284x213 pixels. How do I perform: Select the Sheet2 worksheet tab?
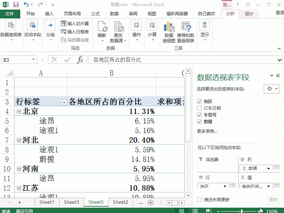(x=120, y=202)
